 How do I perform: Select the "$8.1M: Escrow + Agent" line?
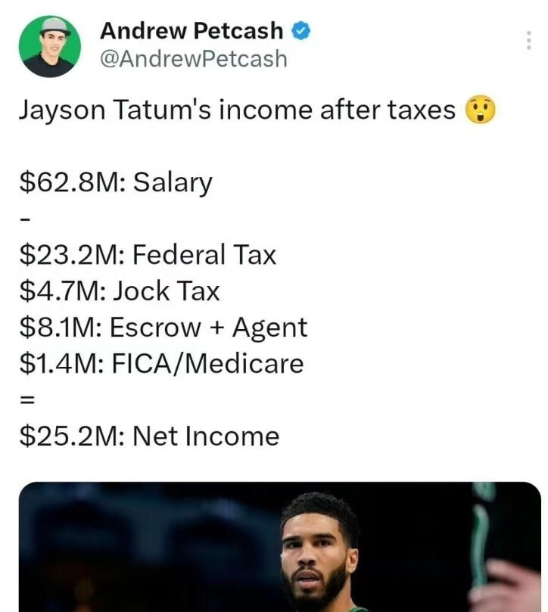pyautogui.click(x=163, y=328)
